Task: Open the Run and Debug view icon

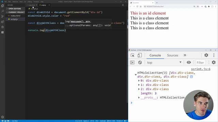Action: (x=2, y=27)
